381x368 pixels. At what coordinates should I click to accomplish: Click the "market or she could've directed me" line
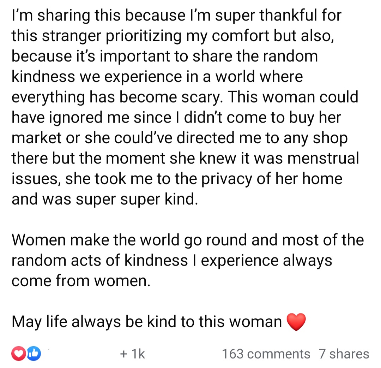180,138
